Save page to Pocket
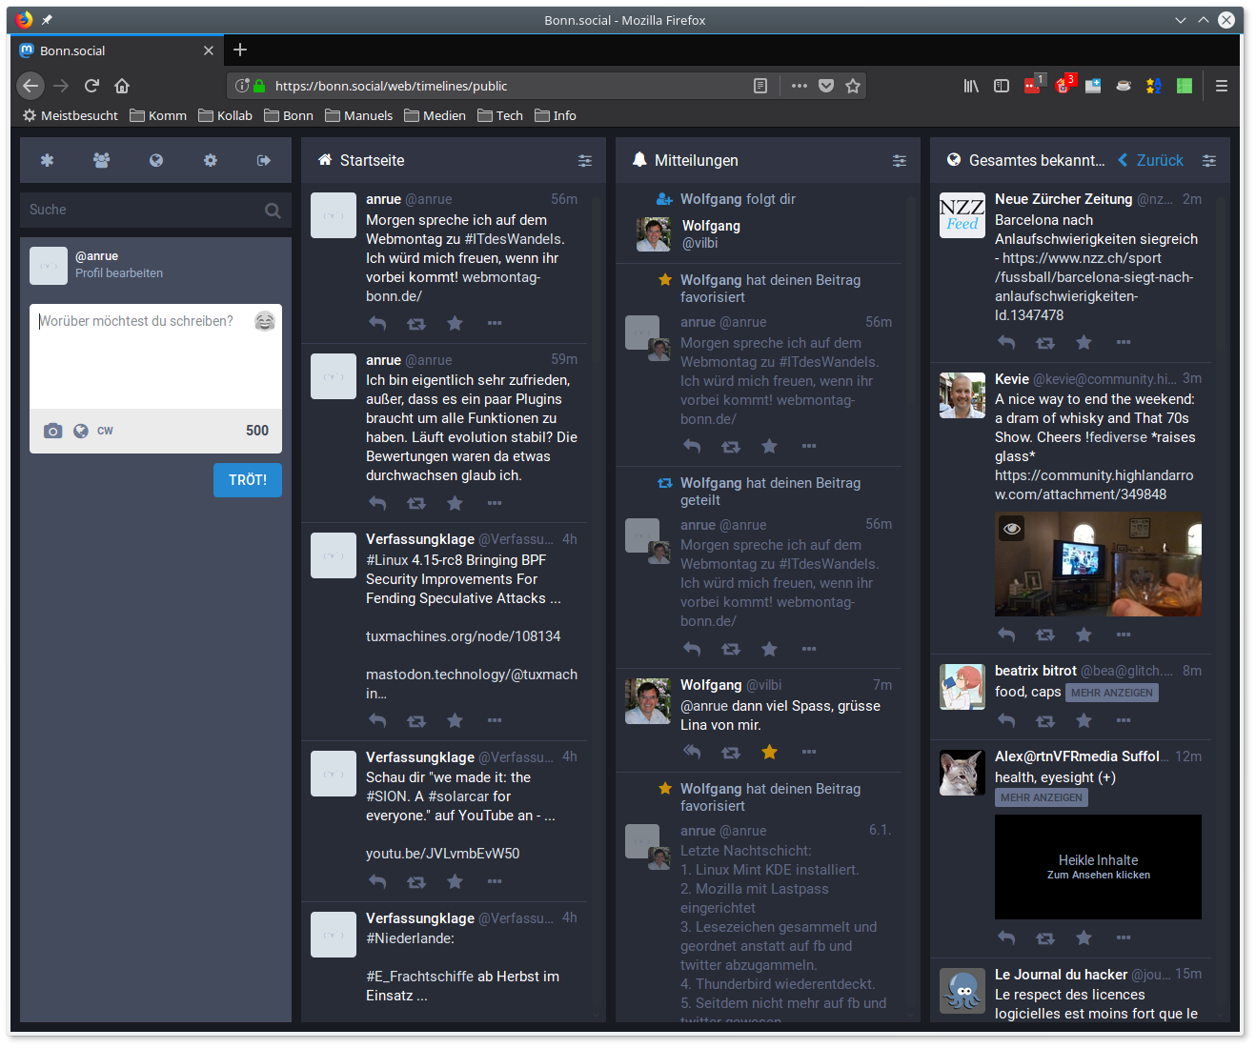 point(826,86)
